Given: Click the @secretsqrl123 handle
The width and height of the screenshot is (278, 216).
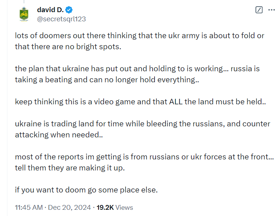Looking at the screenshot, I should pos(61,19).
